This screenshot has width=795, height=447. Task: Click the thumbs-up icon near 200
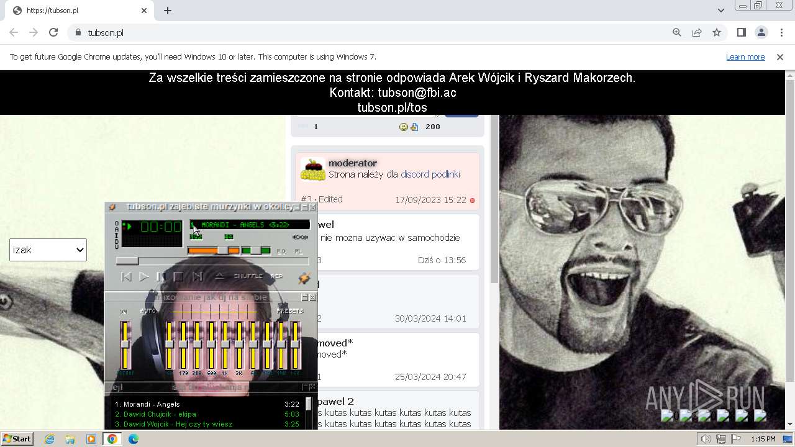pos(414,127)
